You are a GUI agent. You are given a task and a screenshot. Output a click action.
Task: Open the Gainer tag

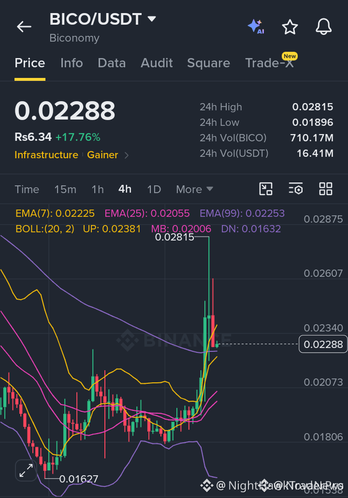pos(102,155)
